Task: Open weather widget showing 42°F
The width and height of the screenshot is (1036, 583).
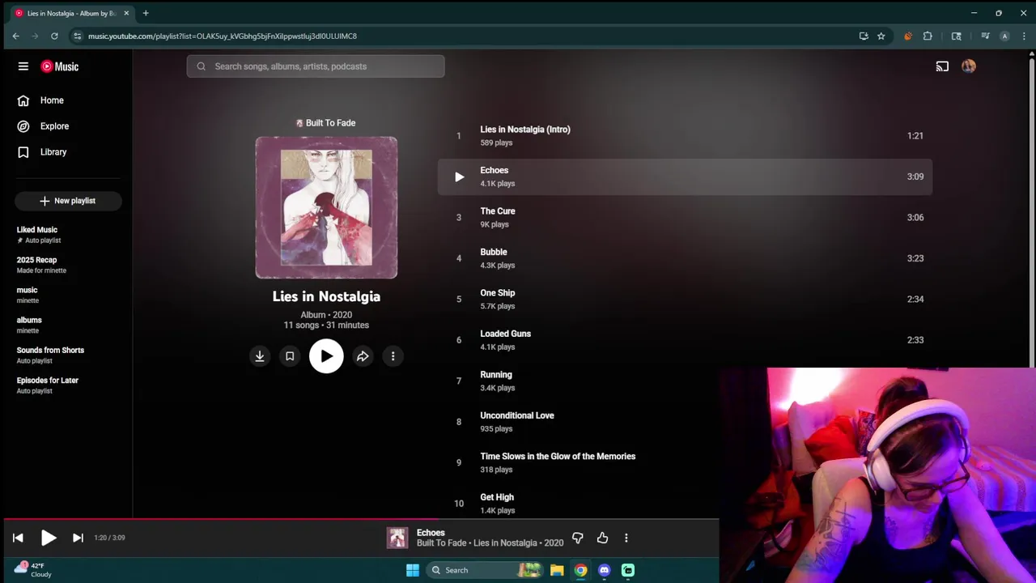Action: (x=32, y=570)
